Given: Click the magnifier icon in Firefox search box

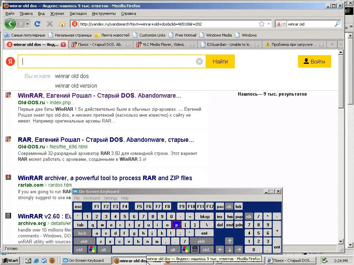Looking at the screenshot, I should [337, 24].
